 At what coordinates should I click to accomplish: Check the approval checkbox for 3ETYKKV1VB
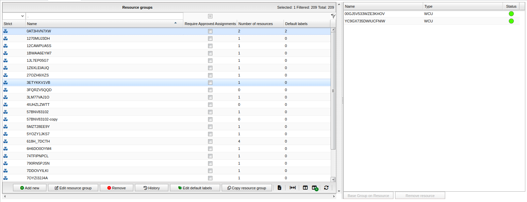210,82
